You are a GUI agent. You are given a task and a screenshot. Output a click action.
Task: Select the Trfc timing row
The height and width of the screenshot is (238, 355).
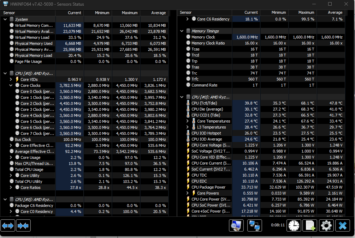(261, 79)
